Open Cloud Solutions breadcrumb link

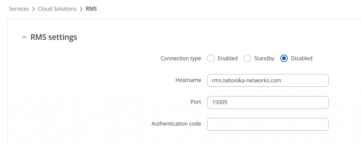(x=57, y=9)
